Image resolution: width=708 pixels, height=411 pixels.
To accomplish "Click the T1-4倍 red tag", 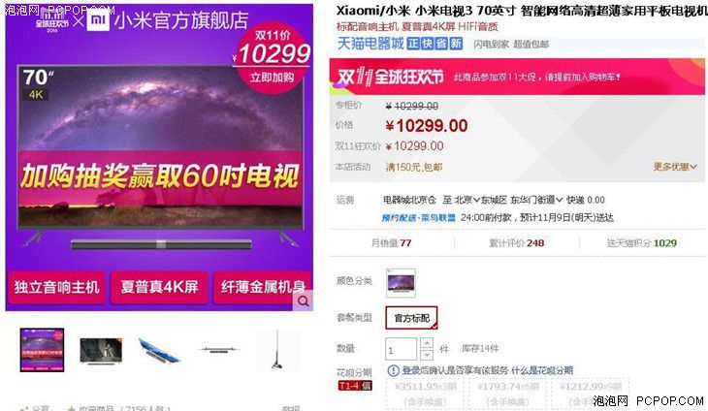I will (355, 386).
